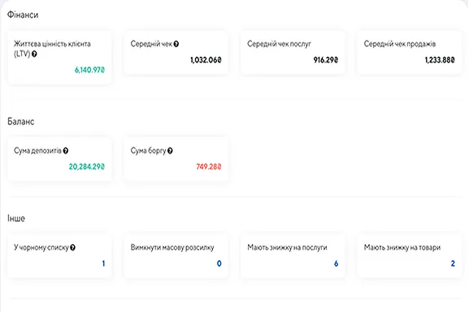
Task: Open the help tooltip beside Середній чек
Action: 176,44
